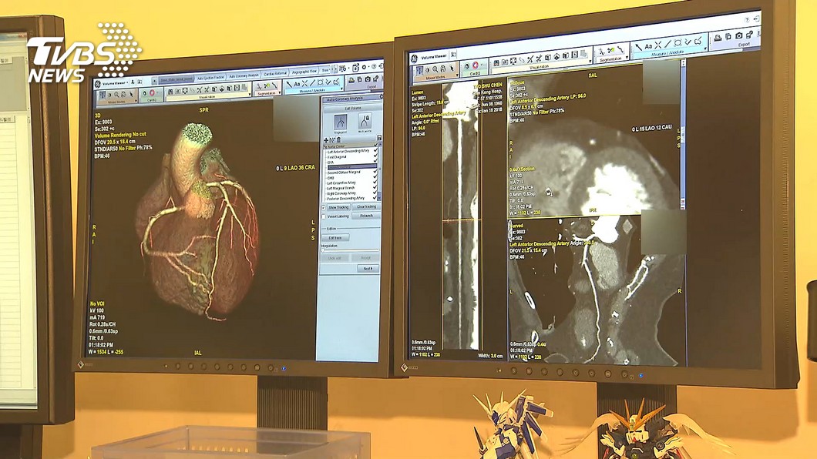Toggle checkmark for Left Anterior Descending Artery

click(375, 150)
